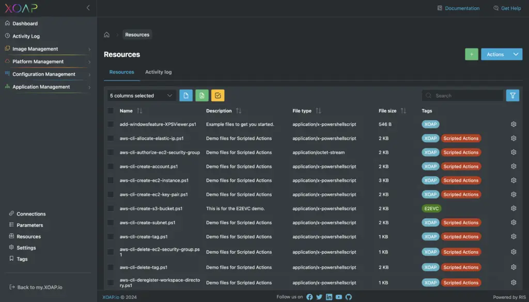Select checkbox for aws-cli-create-s3-bucket.ps1
The image size is (529, 302).
point(111,208)
